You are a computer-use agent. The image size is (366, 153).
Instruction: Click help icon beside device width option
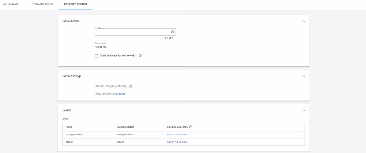[x=140, y=56]
